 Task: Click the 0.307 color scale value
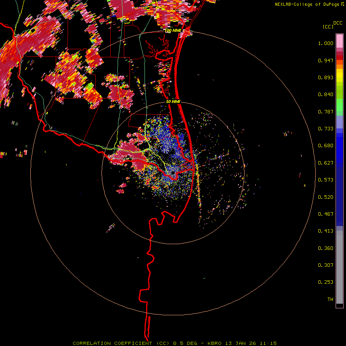(326, 265)
